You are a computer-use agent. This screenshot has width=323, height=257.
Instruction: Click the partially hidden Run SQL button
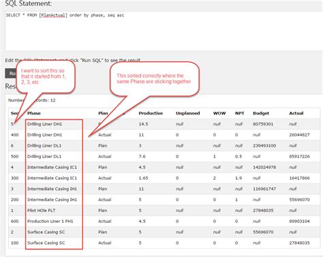pyautogui.click(x=10, y=74)
